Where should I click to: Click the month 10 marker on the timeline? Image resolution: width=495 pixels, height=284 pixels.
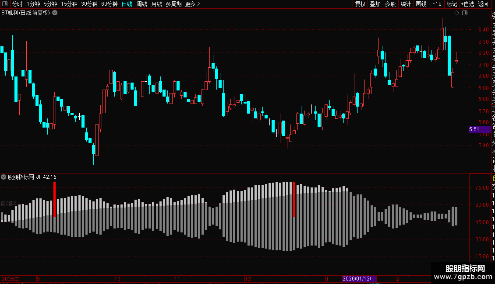point(117,279)
